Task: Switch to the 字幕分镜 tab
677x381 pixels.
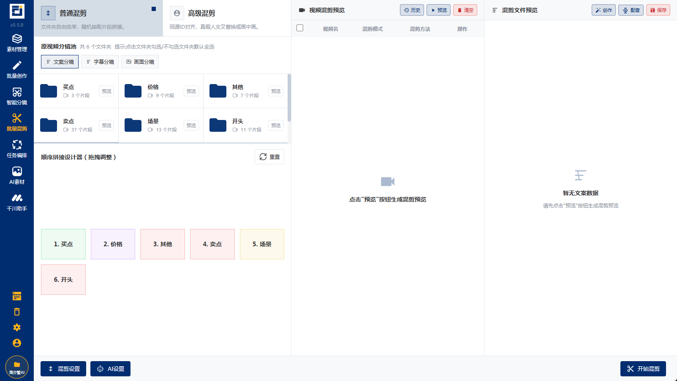Action: click(x=100, y=62)
